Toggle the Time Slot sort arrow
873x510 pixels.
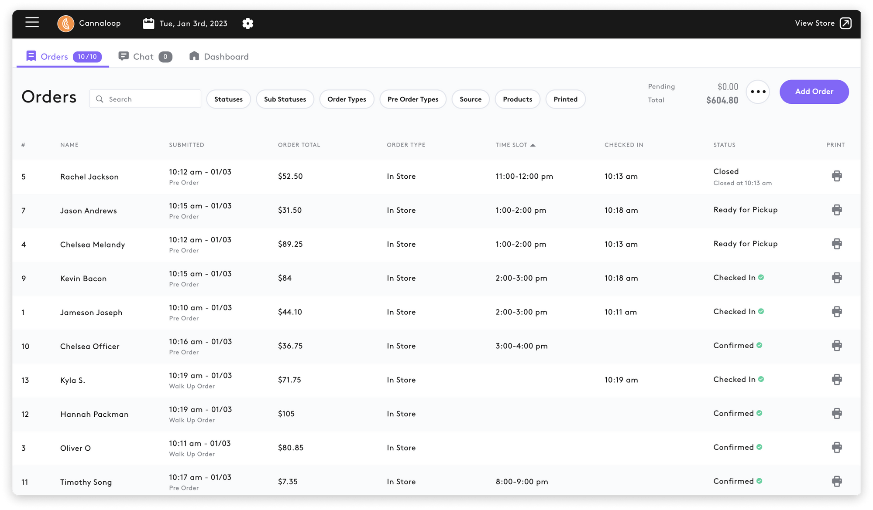pyautogui.click(x=533, y=145)
